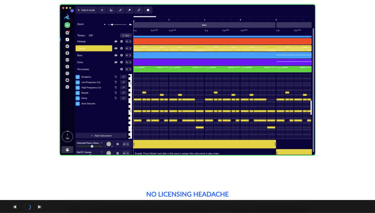Show the hidden Extra layer

(116, 62)
